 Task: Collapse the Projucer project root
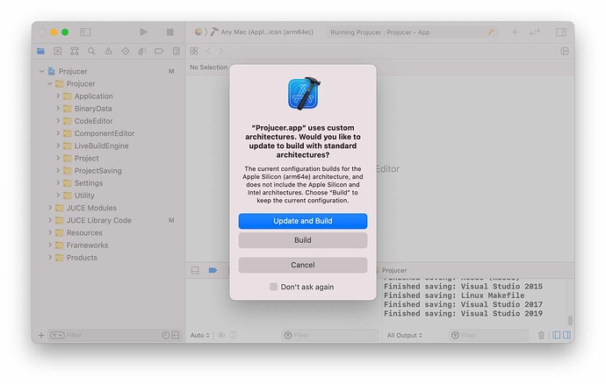point(42,71)
